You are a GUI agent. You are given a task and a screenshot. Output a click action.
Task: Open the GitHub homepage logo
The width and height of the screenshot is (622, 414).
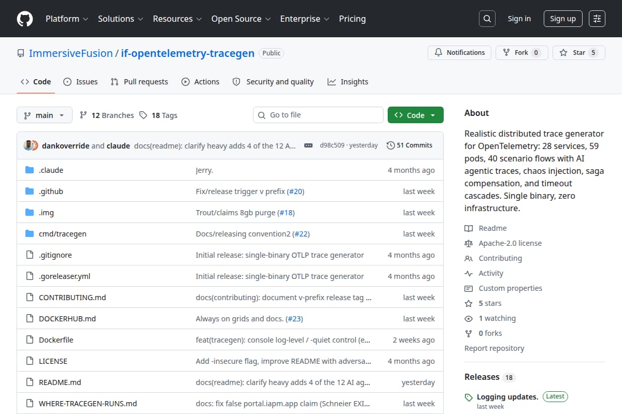coord(25,19)
